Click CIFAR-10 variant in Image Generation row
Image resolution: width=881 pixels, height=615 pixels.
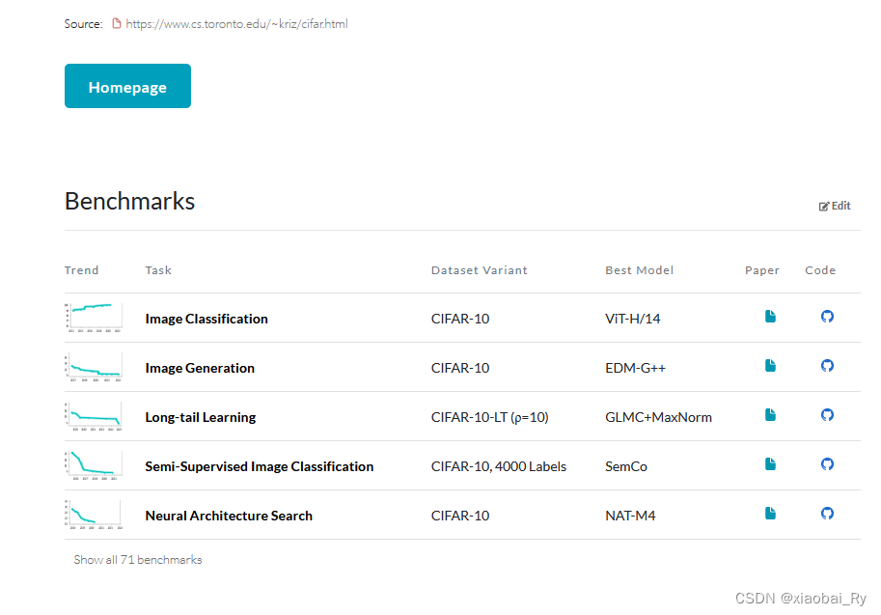pos(460,368)
